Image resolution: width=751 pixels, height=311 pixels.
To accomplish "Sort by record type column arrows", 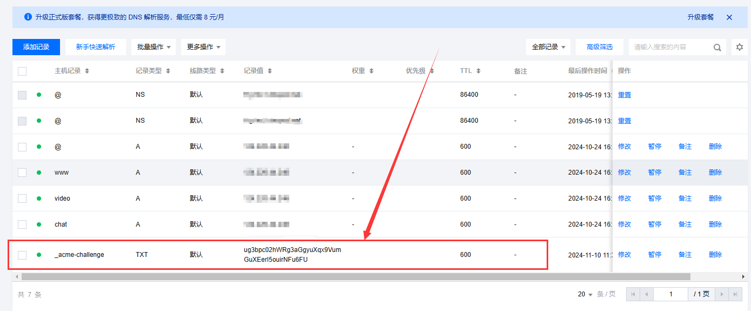I will (168, 71).
